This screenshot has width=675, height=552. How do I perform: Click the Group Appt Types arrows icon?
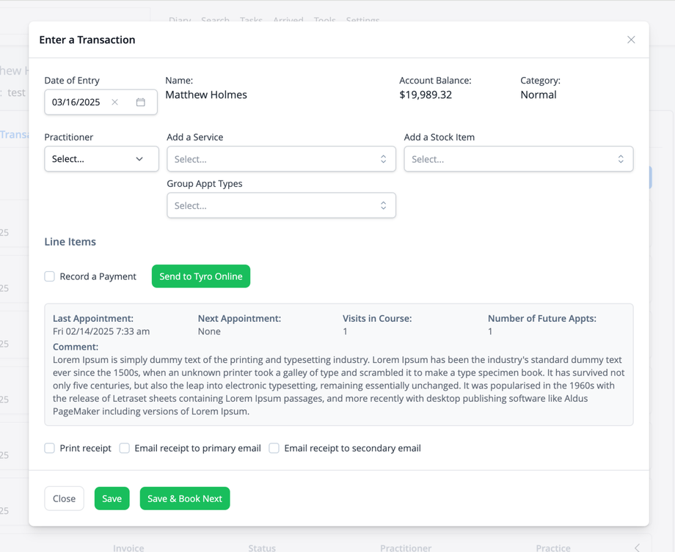383,206
